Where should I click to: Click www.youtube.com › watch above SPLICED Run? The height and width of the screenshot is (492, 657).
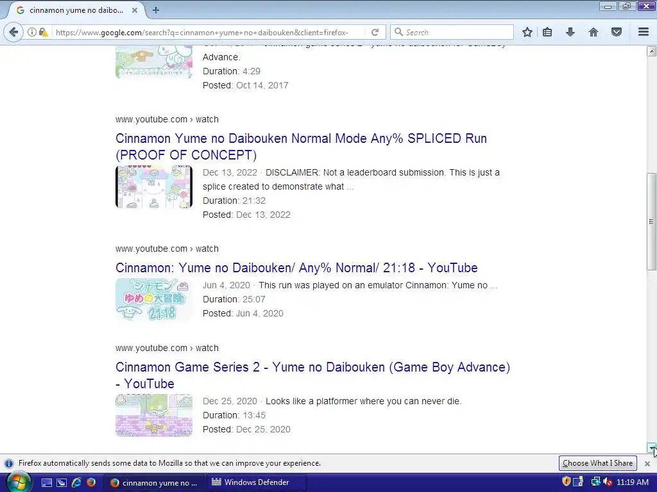pyautogui.click(x=167, y=119)
